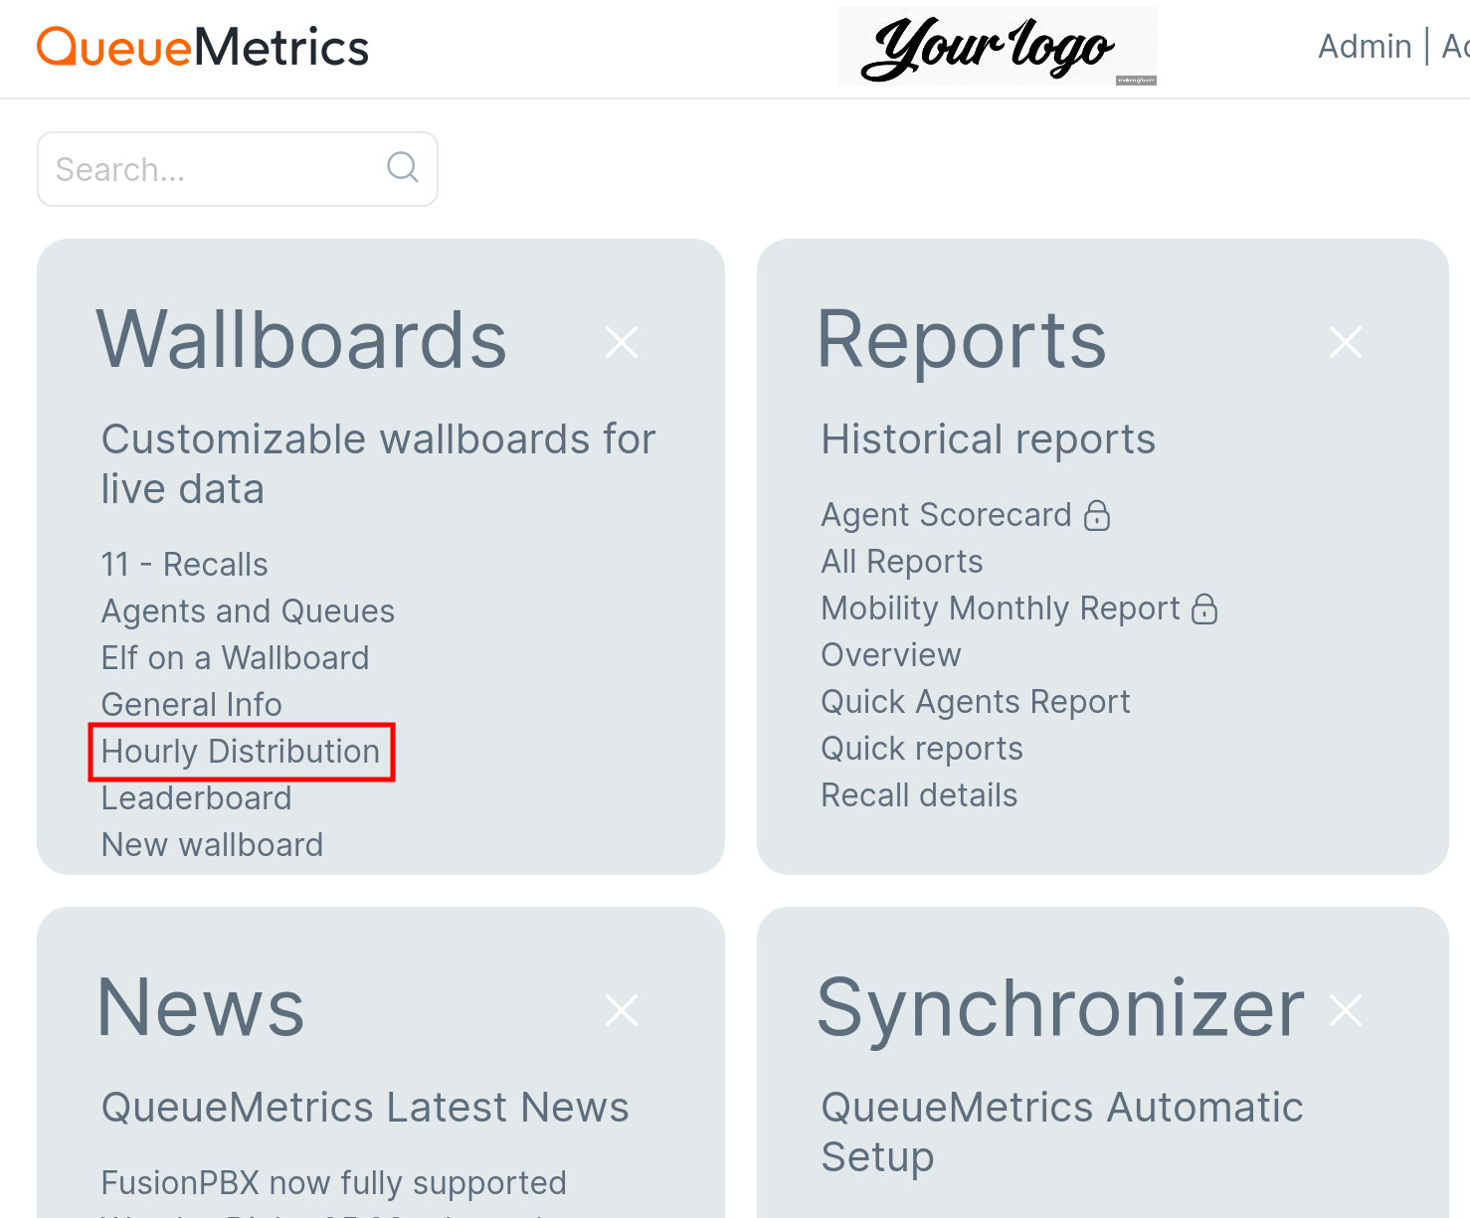Click the QueueMetrics Latest News subtitle
This screenshot has height=1218, width=1470.
[x=365, y=1108]
